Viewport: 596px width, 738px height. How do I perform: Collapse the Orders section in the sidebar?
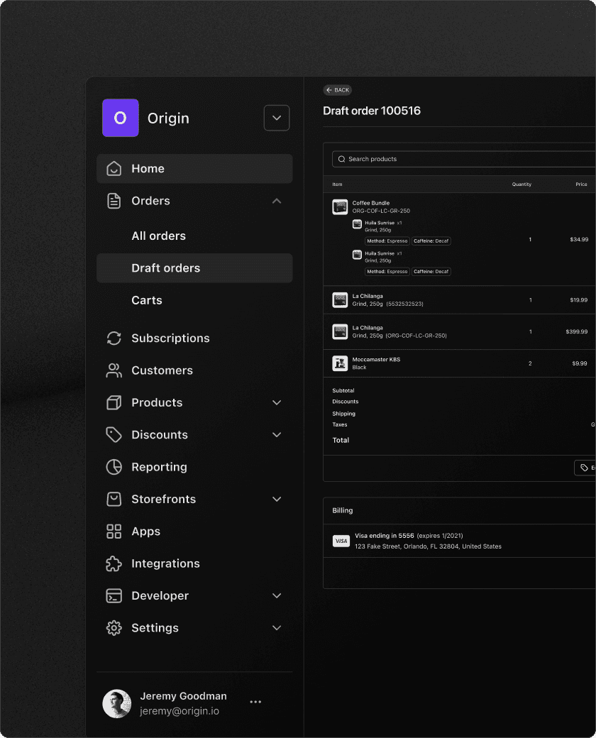[277, 201]
